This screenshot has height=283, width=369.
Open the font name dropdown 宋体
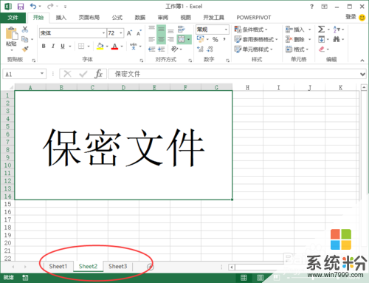coord(104,33)
